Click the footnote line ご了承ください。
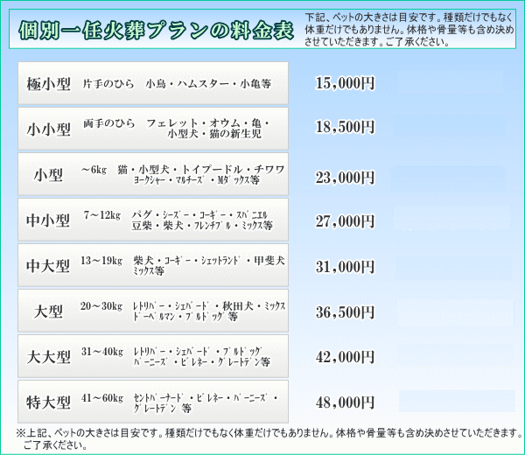 pyautogui.click(x=56, y=445)
